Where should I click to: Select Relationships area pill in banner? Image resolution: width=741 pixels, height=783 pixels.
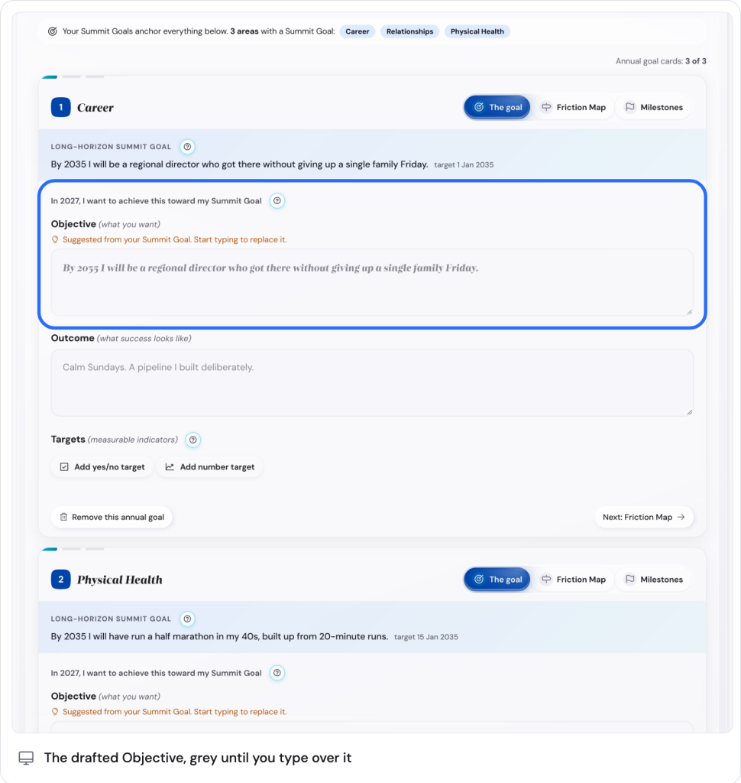(409, 31)
